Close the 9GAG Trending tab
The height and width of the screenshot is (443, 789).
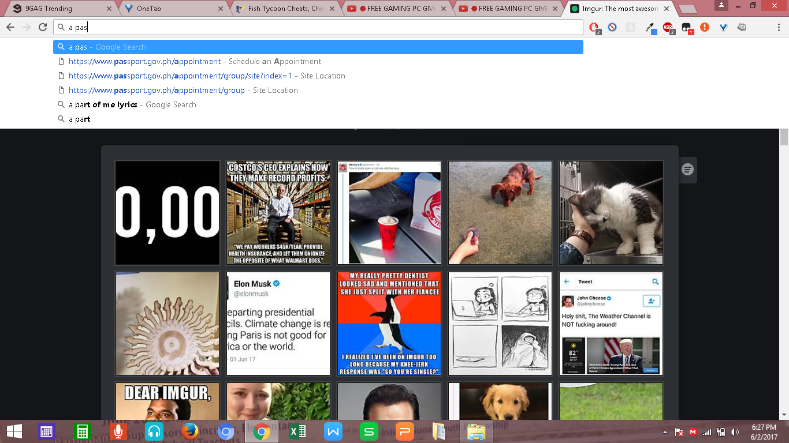click(x=109, y=9)
